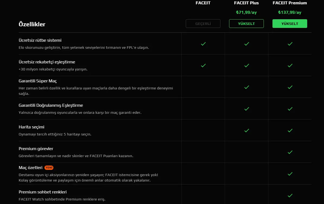Click the Harita seçimi feature title

coord(31,127)
